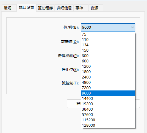Choose 300 bits per second
Viewport: 147px width, 133px height.
click(x=108, y=56)
